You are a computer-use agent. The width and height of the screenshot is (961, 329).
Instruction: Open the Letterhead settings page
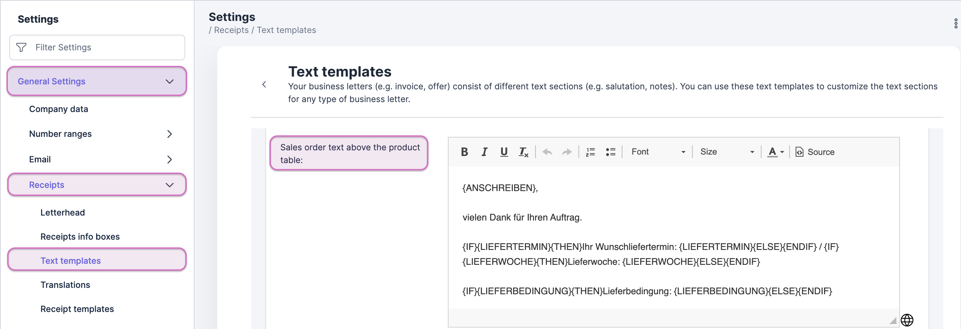(63, 212)
